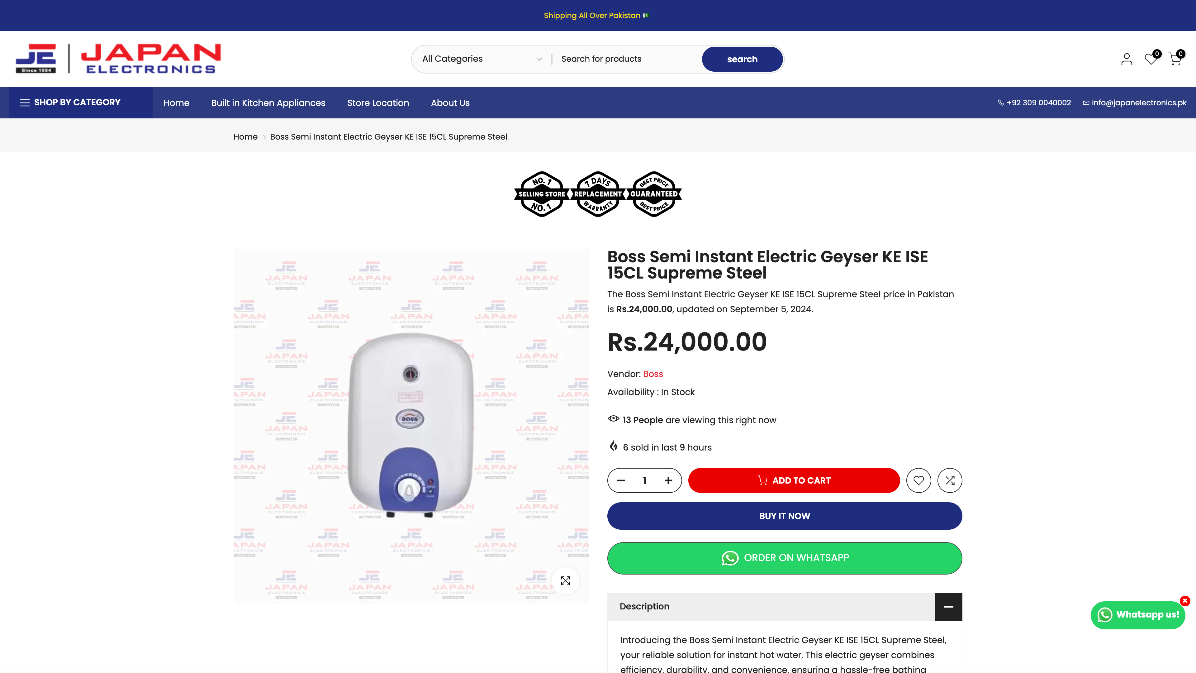Click the Search for products field
The width and height of the screenshot is (1196, 673).
(627, 59)
